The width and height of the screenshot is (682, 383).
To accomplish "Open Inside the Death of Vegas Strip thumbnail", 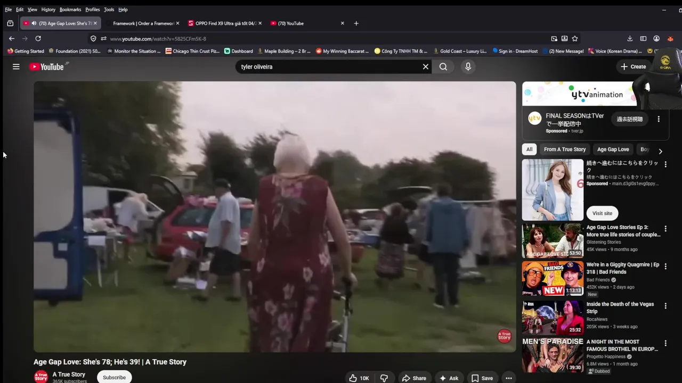I will pos(553,318).
